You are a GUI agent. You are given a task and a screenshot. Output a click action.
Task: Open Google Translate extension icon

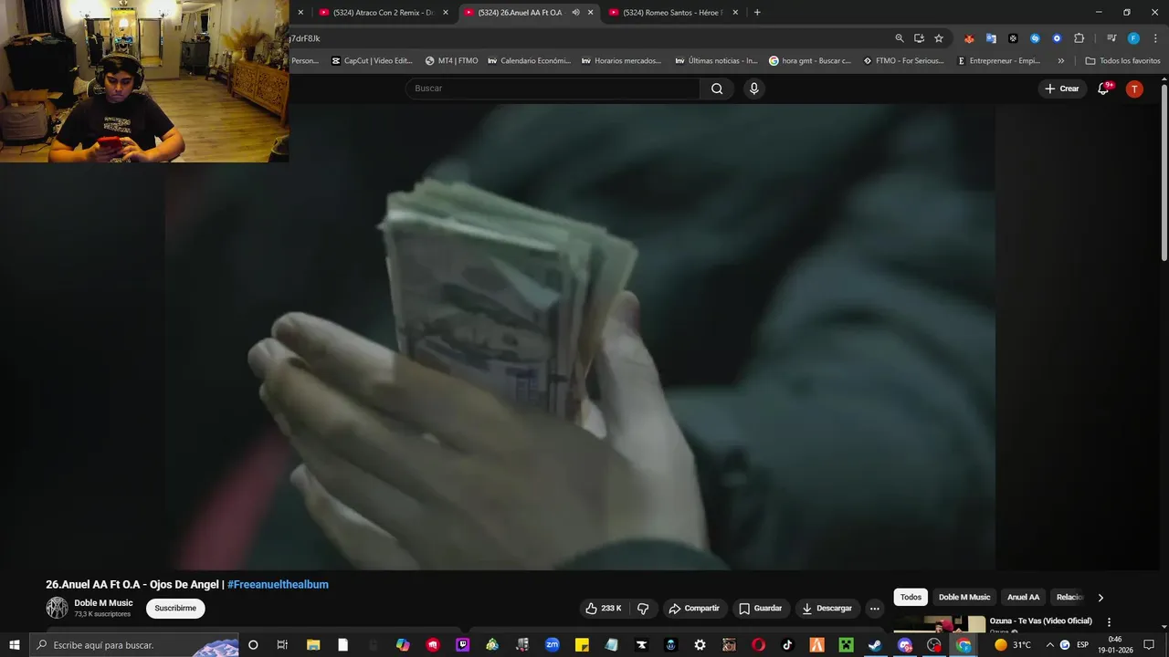pos(991,38)
